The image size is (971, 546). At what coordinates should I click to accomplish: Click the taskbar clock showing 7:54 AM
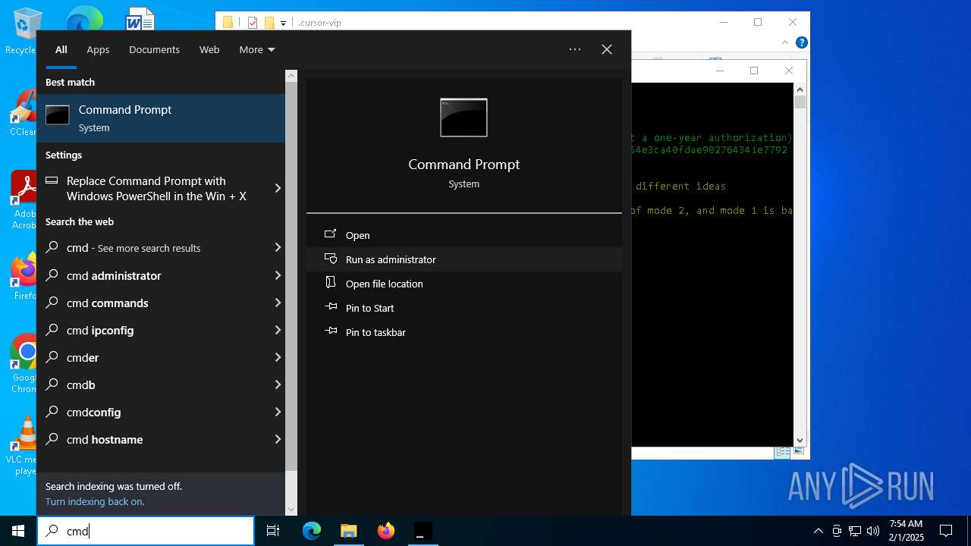[906, 531]
